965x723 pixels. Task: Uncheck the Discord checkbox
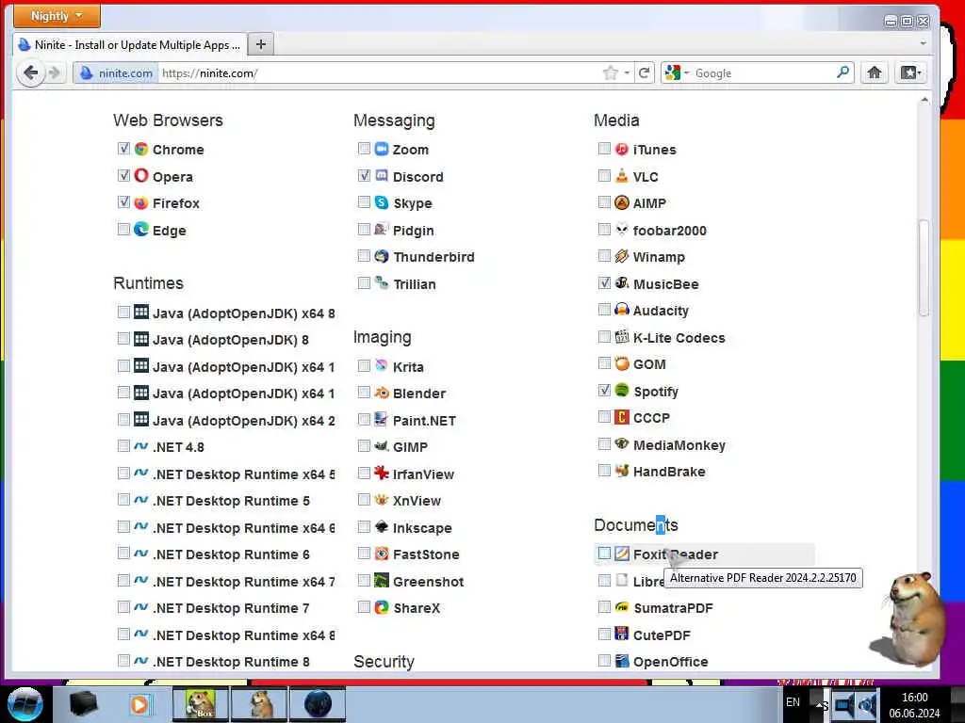pos(364,176)
